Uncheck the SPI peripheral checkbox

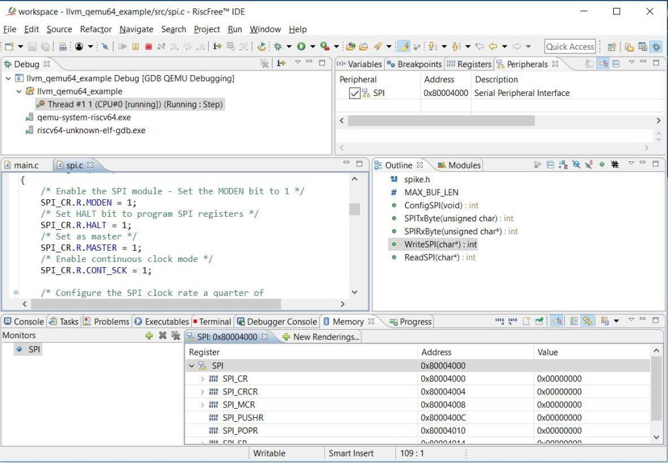point(354,93)
